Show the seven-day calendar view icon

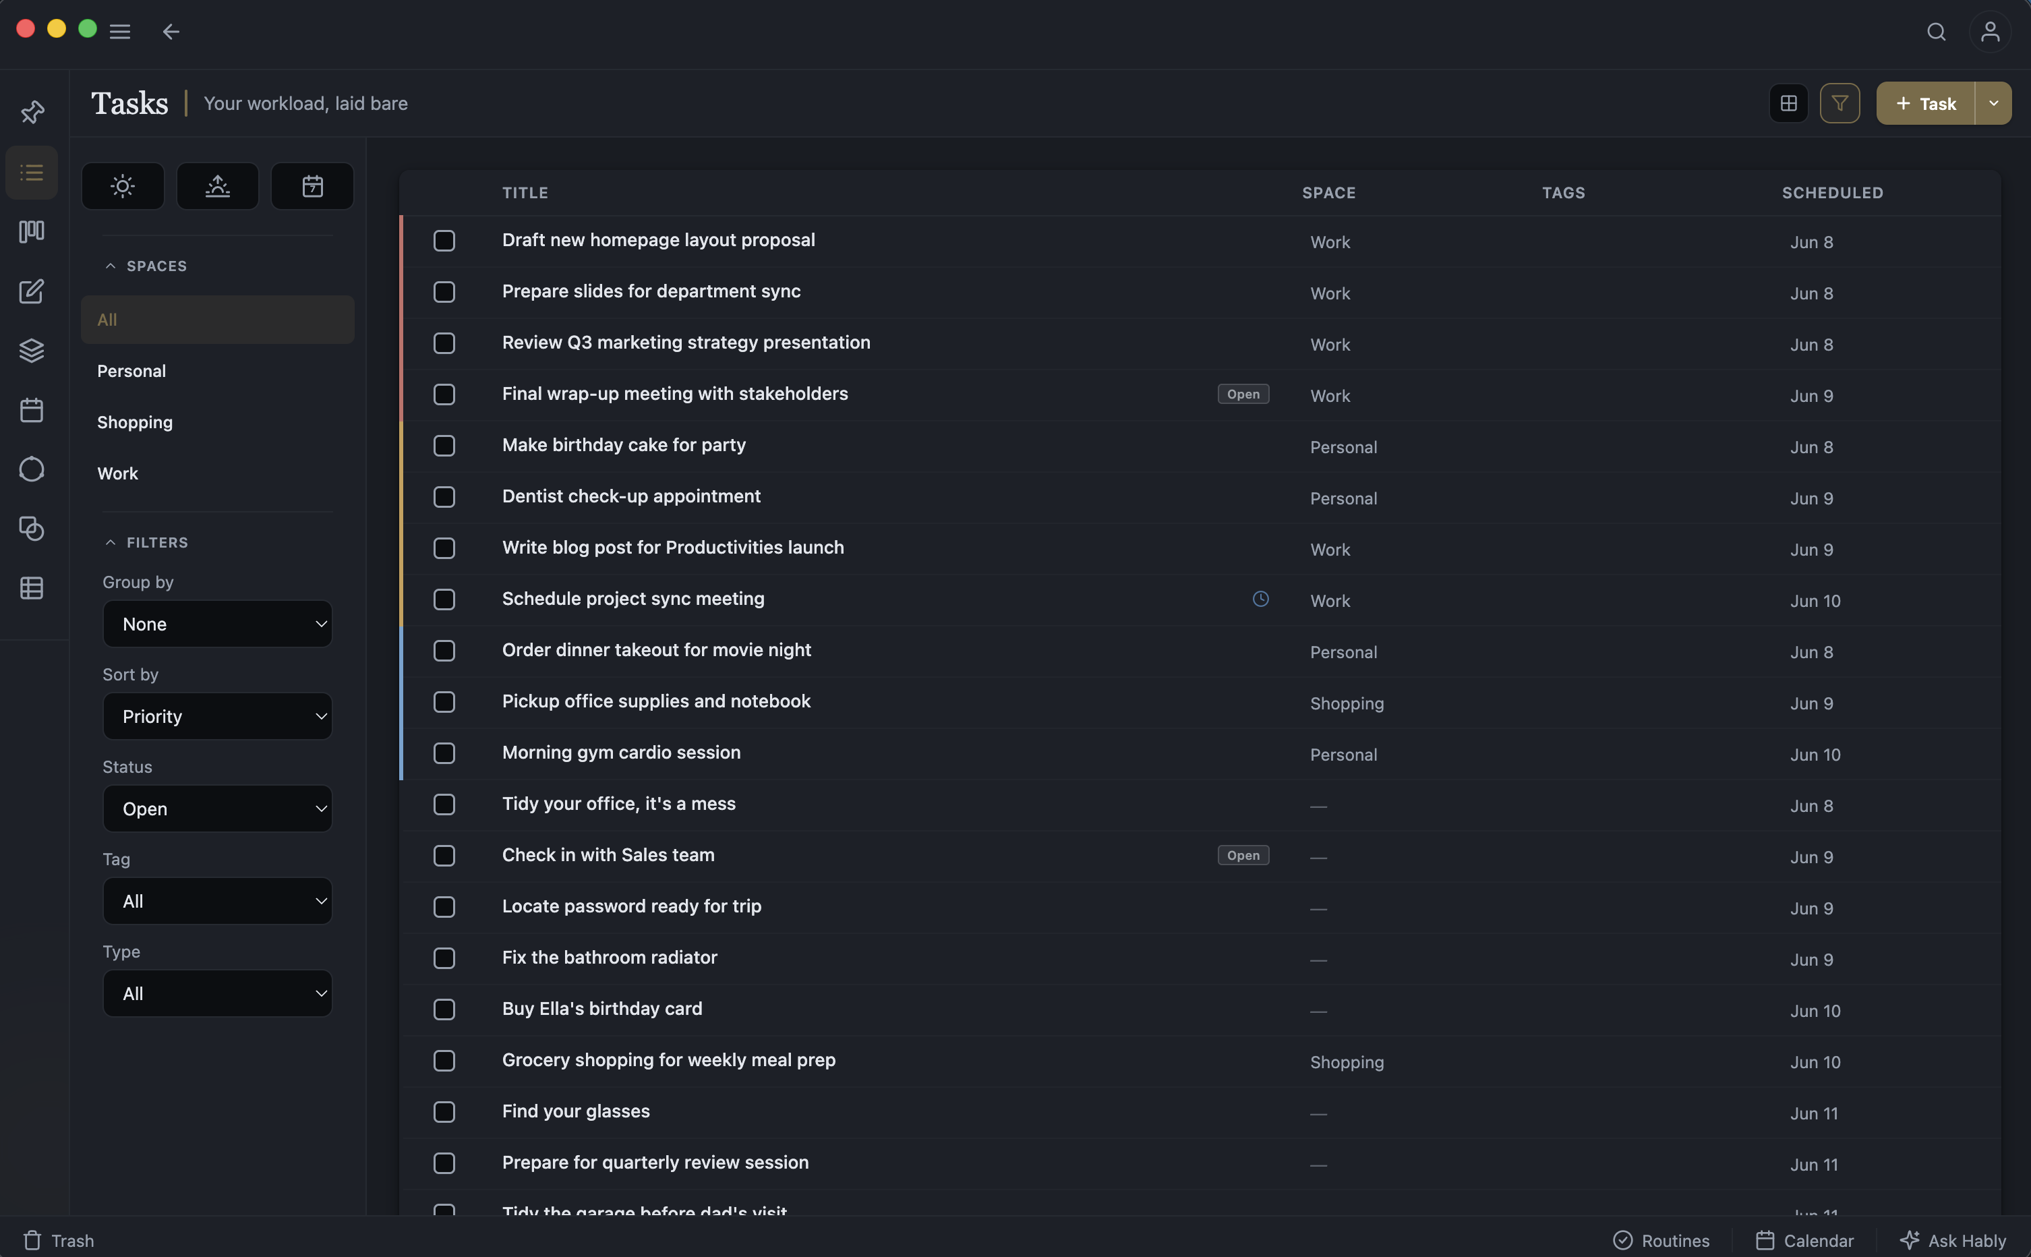coord(312,185)
